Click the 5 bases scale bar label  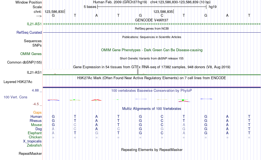(x=90, y=7)
